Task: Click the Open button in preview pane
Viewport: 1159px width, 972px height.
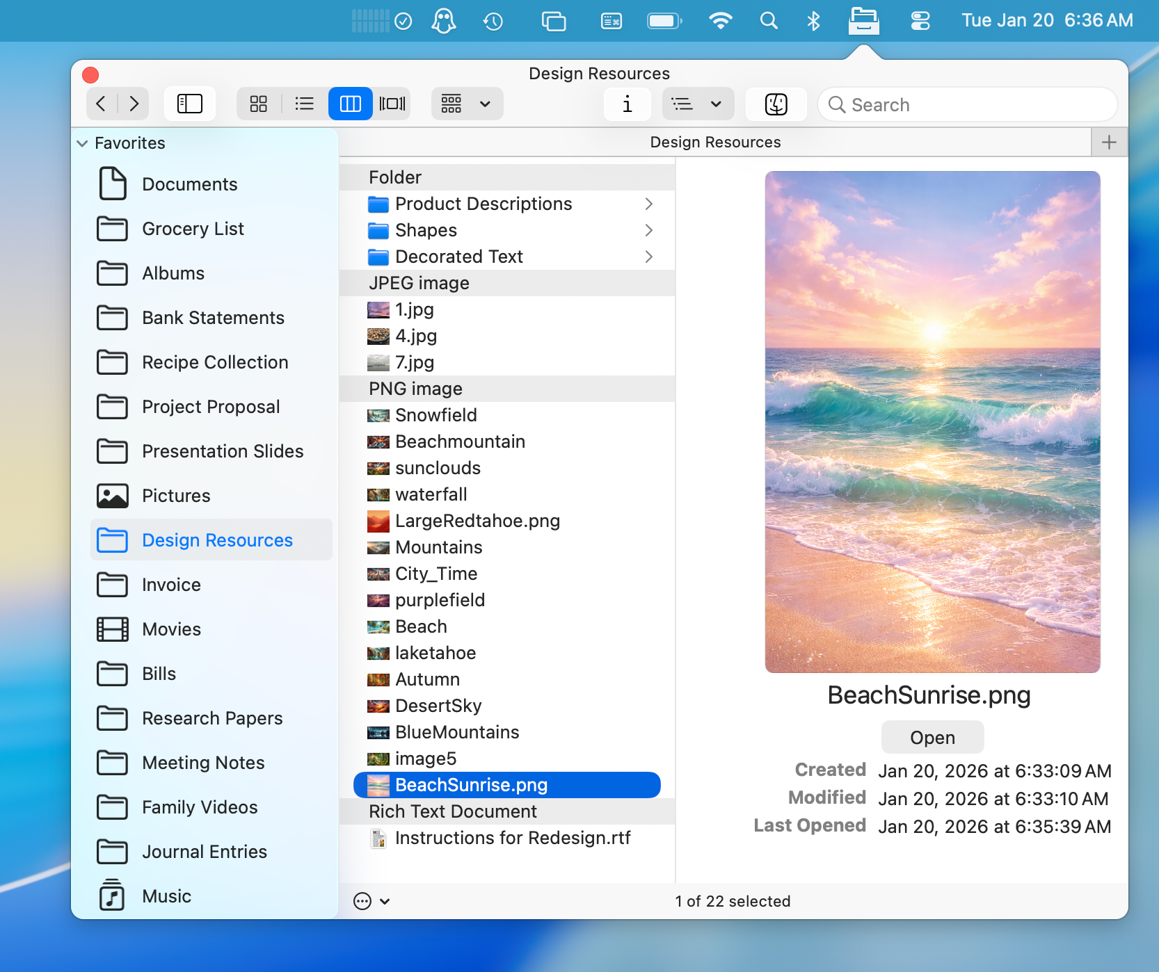Action: click(933, 737)
